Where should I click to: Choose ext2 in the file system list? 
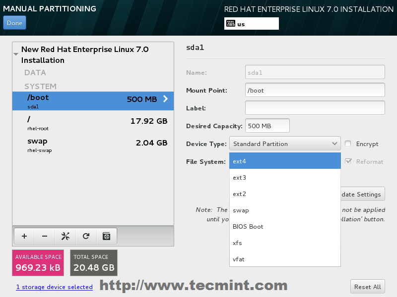285,194
